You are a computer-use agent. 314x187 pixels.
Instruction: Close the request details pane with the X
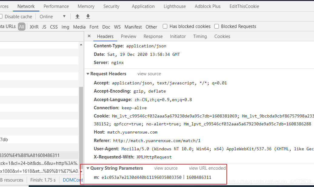click(89, 36)
